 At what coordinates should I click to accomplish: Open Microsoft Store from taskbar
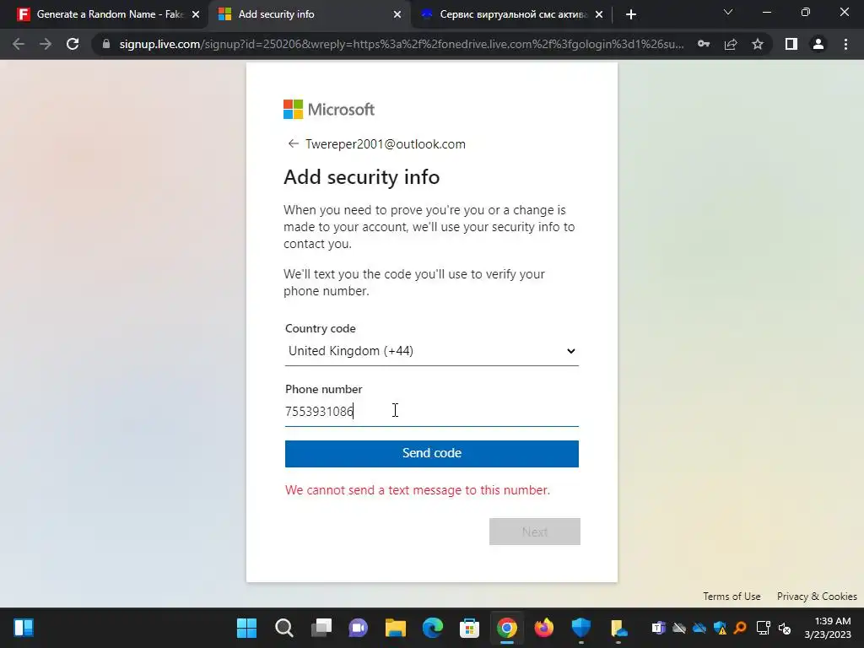(x=469, y=628)
